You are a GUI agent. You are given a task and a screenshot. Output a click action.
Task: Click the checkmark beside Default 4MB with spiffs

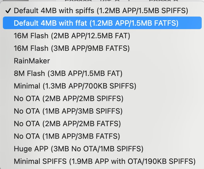pos(8,11)
